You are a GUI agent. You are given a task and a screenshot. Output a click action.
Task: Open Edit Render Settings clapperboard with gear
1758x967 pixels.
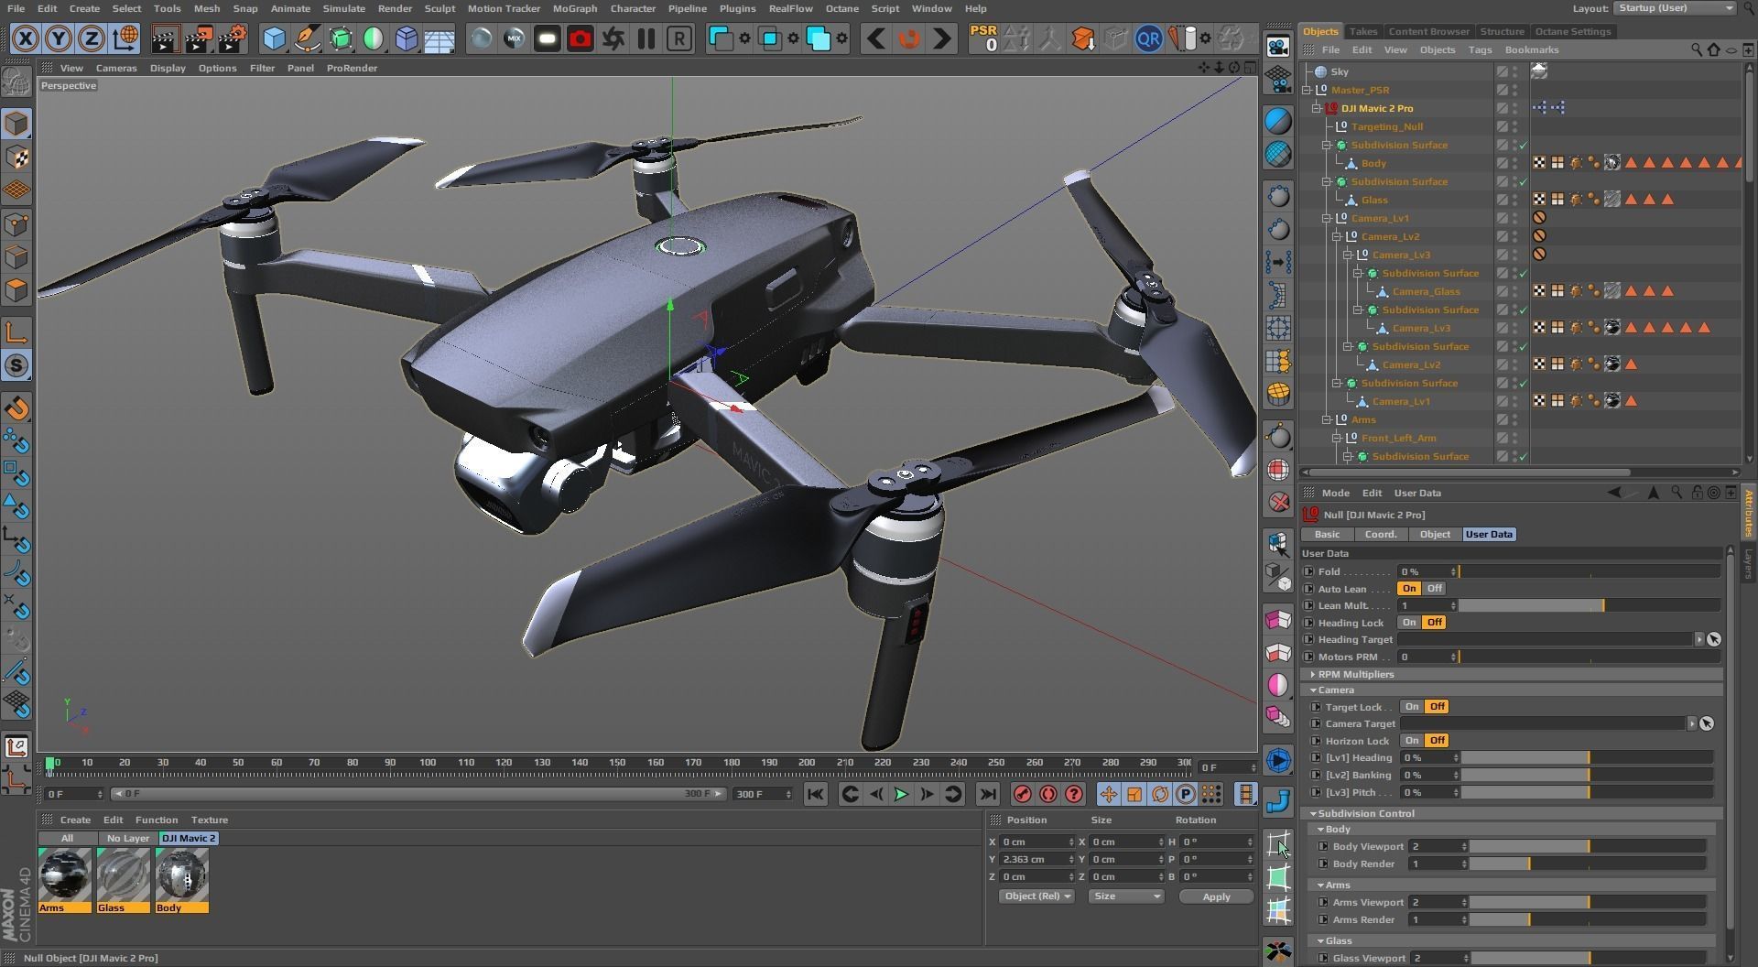pyautogui.click(x=233, y=38)
